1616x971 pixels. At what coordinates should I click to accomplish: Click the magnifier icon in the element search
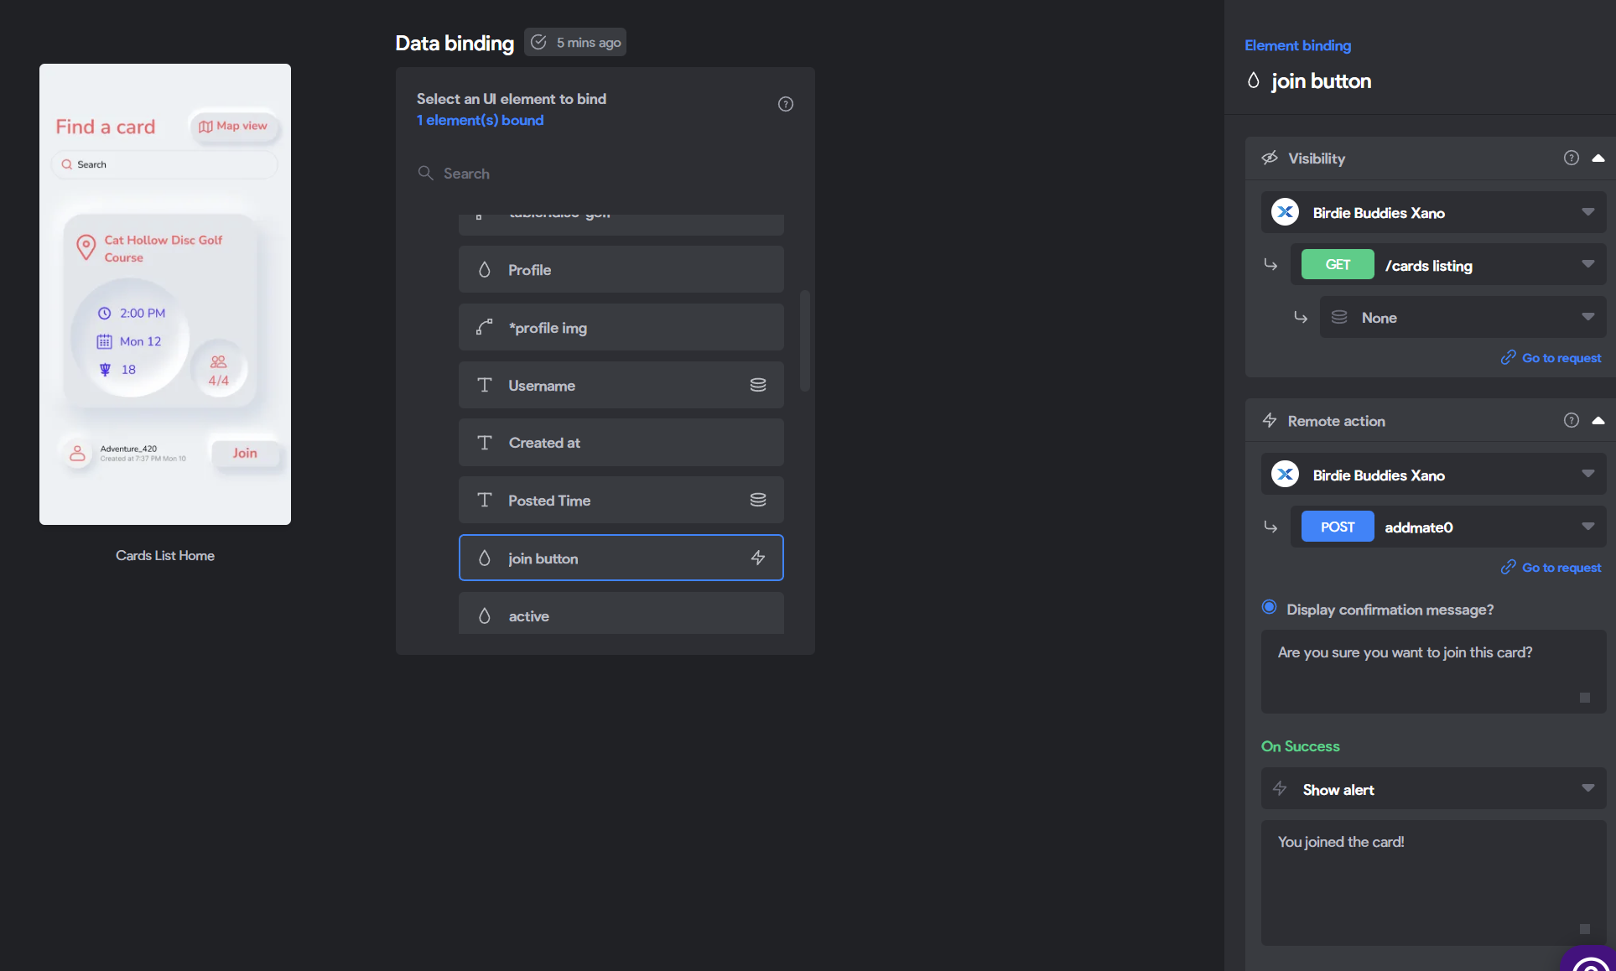click(425, 173)
